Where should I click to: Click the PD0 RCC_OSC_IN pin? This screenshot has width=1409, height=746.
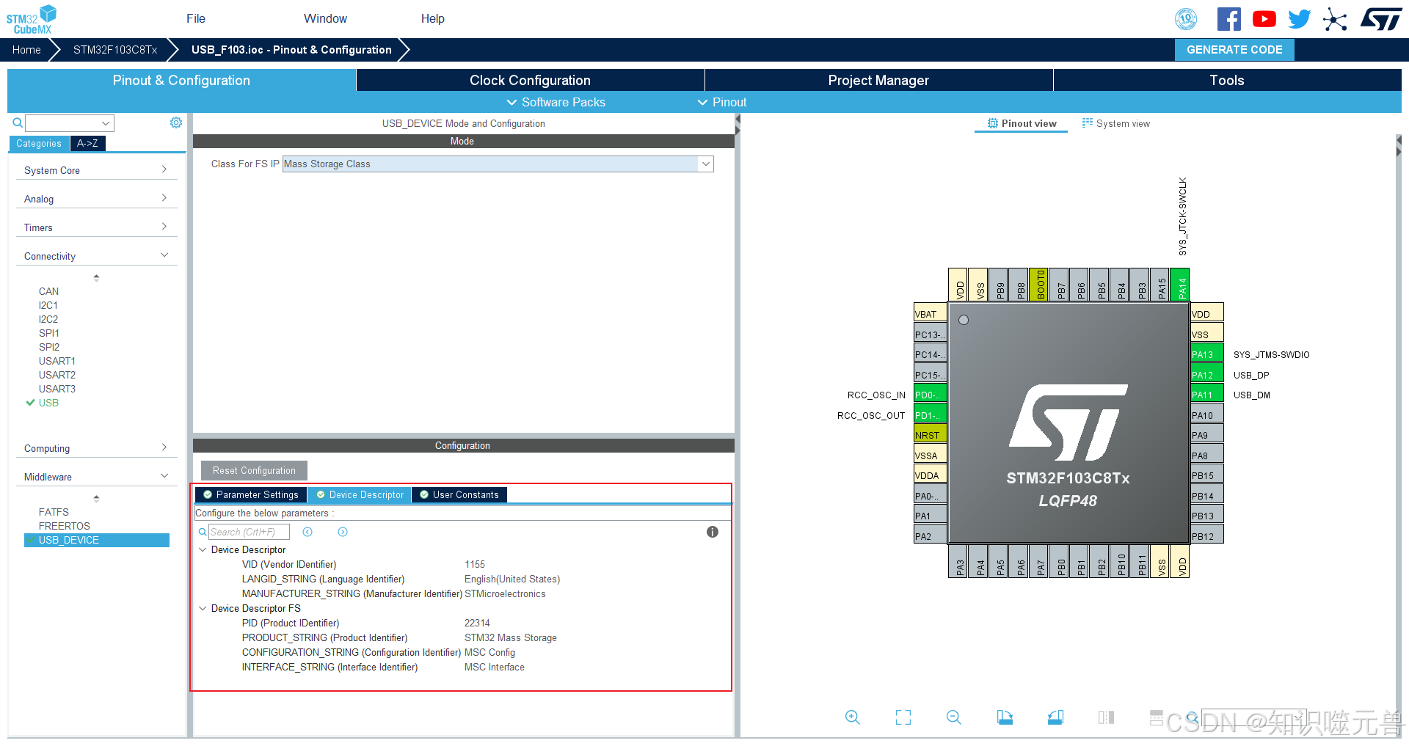pos(930,395)
